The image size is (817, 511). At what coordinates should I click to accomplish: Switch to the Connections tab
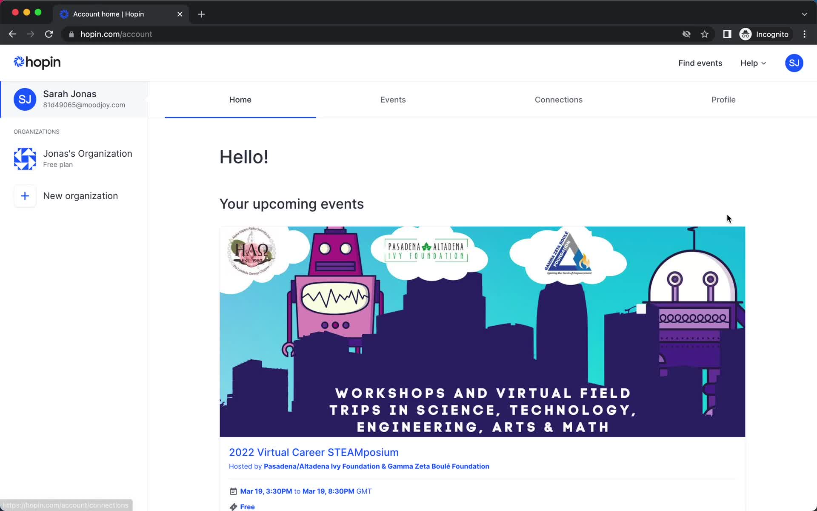coord(558,100)
